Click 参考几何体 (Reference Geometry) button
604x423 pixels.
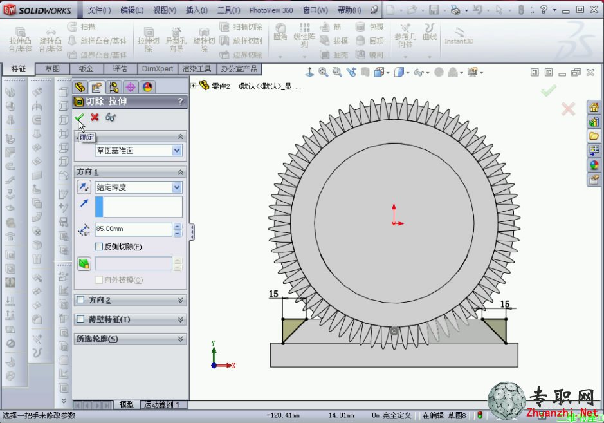405,36
